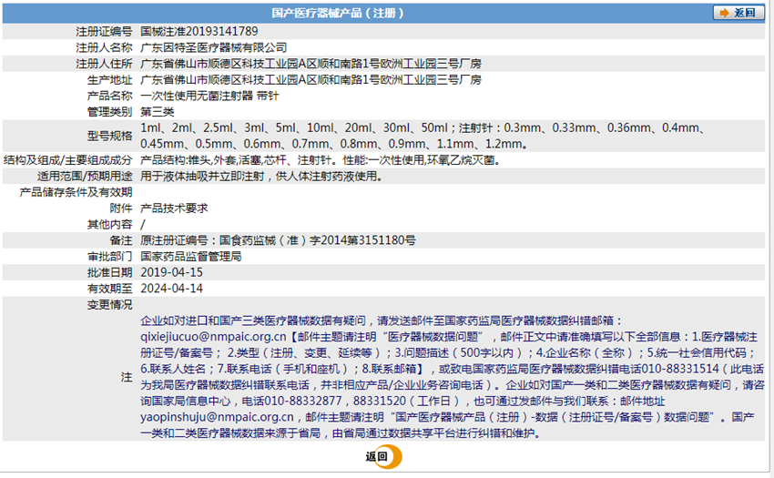Click the 备注 field label
The height and width of the screenshot is (478, 774).
pos(121,240)
